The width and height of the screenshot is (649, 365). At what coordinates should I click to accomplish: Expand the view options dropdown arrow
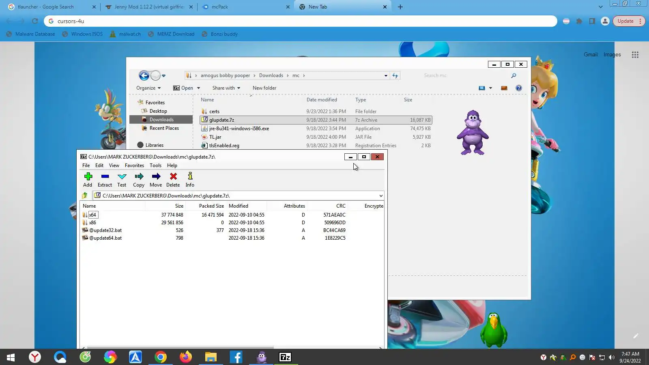[490, 88]
